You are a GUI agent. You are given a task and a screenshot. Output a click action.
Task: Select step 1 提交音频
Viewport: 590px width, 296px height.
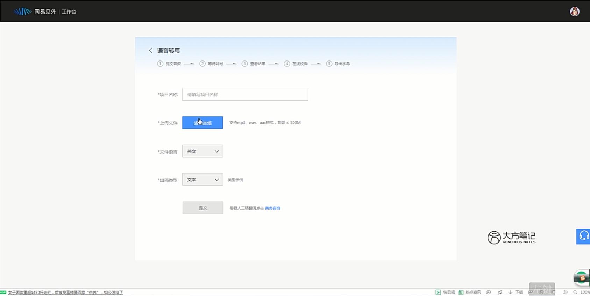tap(169, 64)
